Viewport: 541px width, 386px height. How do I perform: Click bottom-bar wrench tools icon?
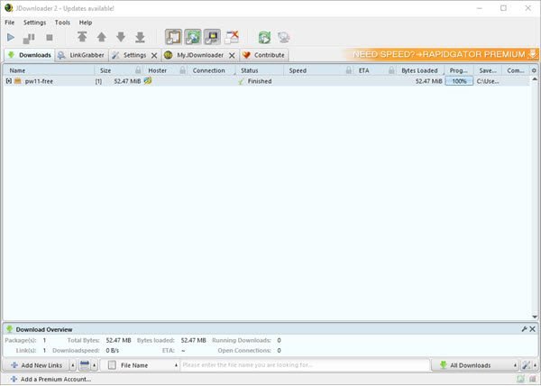point(526,365)
